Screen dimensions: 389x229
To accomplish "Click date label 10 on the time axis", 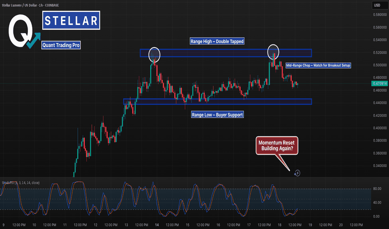I will tap(34, 225).
